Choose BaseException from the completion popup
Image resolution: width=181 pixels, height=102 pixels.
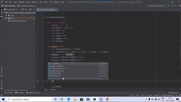[78, 66]
